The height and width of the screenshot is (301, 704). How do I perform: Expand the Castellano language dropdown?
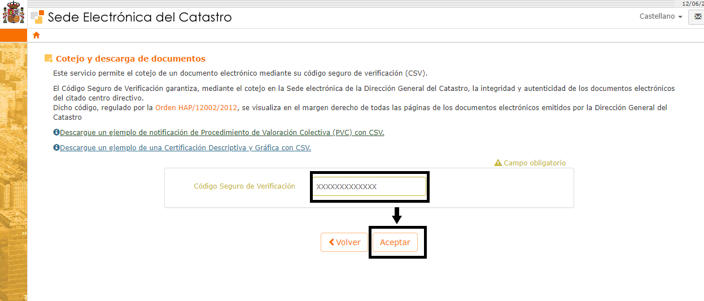661,17
